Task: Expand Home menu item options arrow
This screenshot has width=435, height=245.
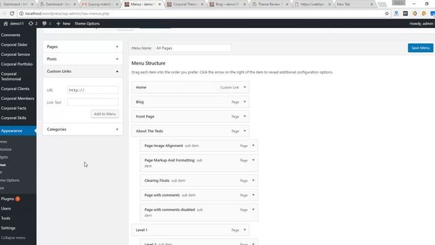Action: tap(245, 87)
